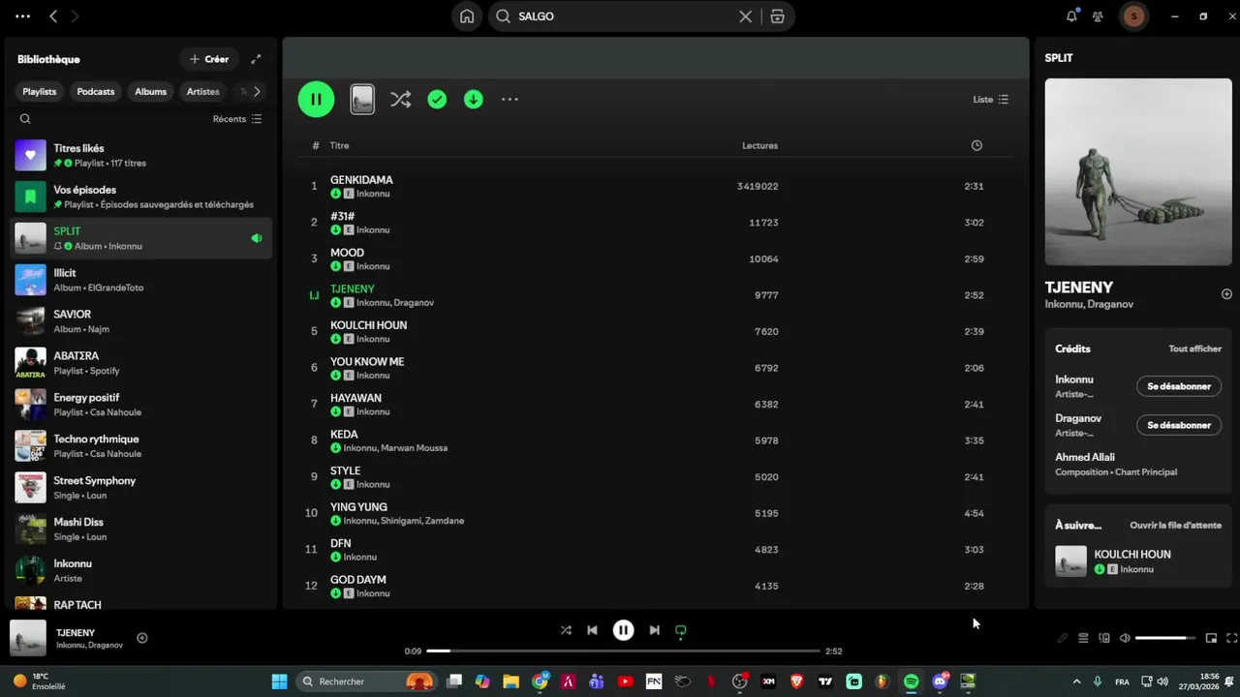The width and height of the screenshot is (1240, 697).
Task: Open friend activity icon
Action: (1098, 16)
